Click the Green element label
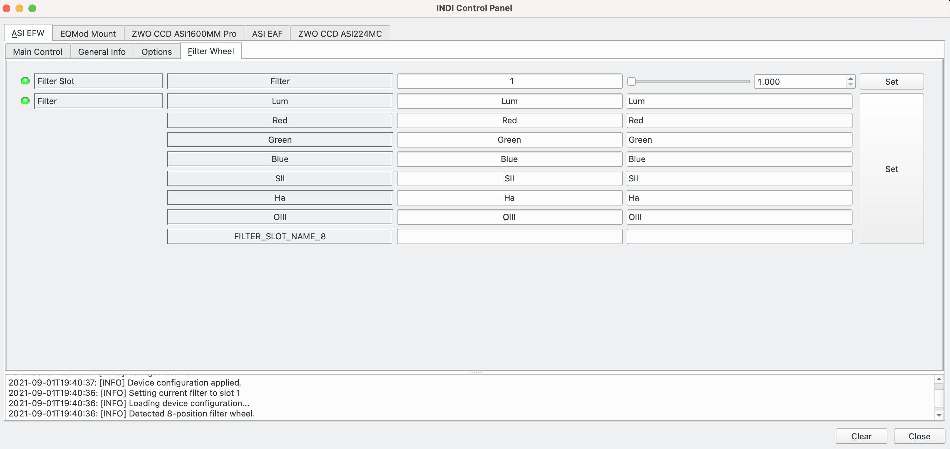 point(279,139)
